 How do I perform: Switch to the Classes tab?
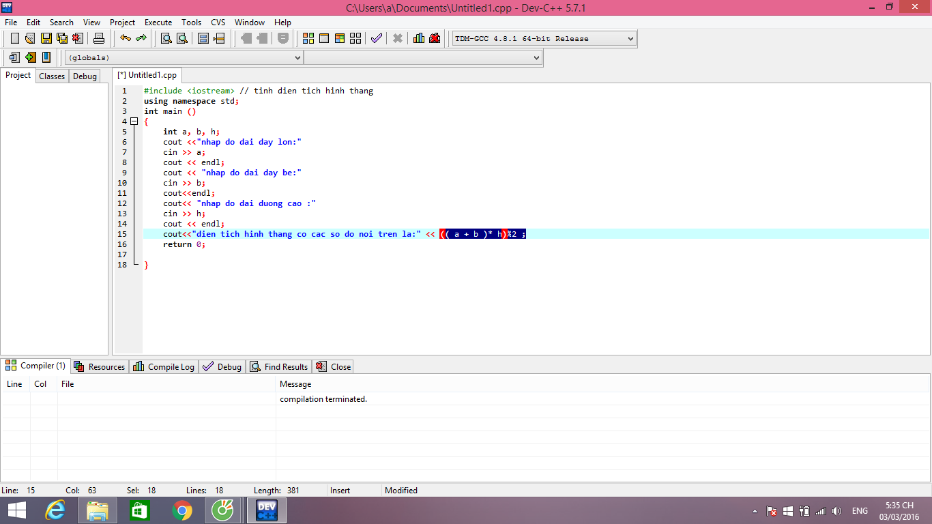tap(52, 76)
